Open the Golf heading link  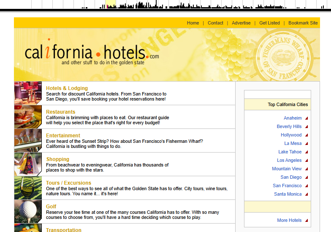click(x=51, y=206)
